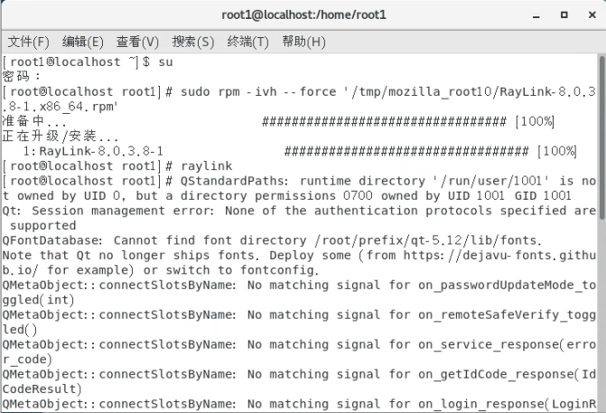Viewport: 606px width, 413px height.
Task: Close the terminal window
Action: pyautogui.click(x=592, y=15)
